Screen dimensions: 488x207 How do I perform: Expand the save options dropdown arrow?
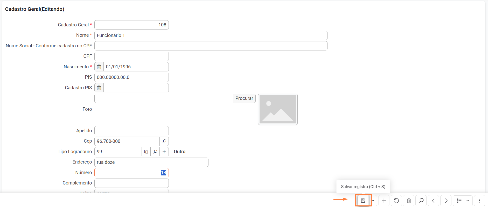coord(373,201)
